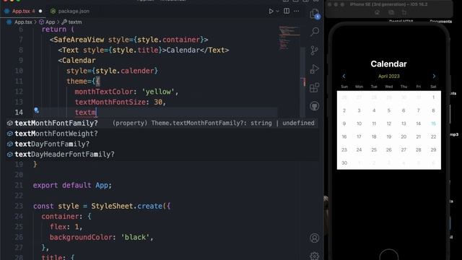Choose textMonthFontFamily suggestion
This screenshot has width=462, height=260.
point(162,123)
